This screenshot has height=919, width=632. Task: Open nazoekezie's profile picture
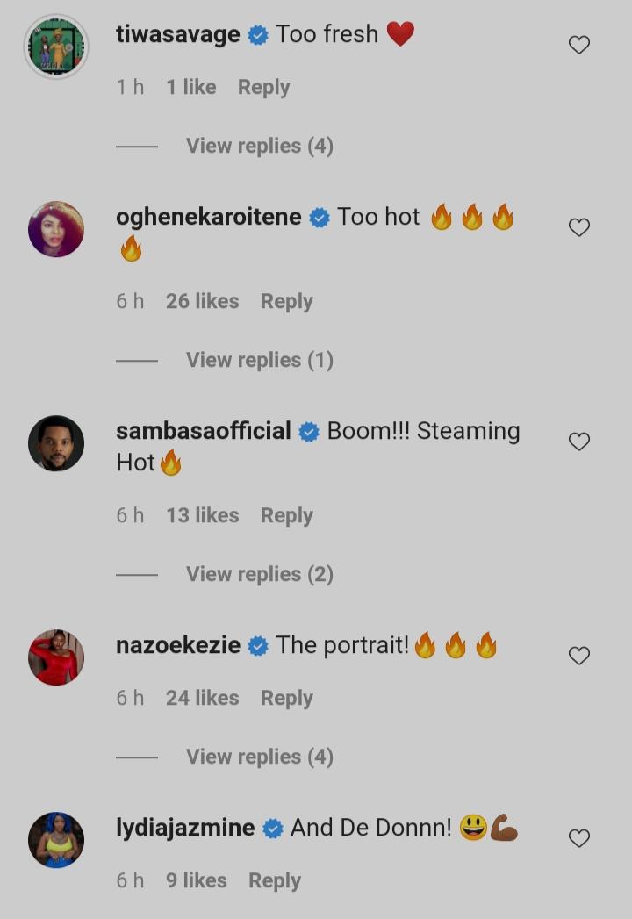pyautogui.click(x=56, y=657)
